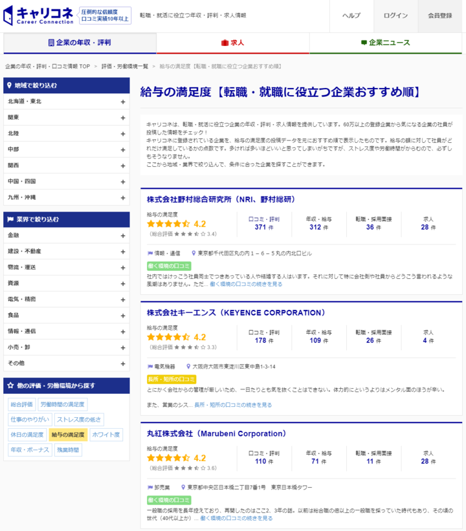Expand the 金融 industry filter
Screen dimensions: 466x531
point(67,235)
